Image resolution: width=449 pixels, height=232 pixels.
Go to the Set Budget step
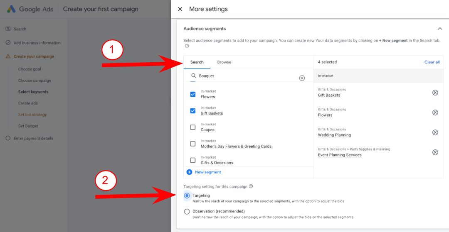click(28, 126)
